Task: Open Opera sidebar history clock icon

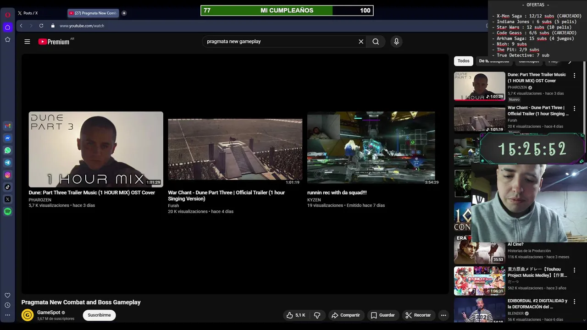Action: tap(8, 305)
